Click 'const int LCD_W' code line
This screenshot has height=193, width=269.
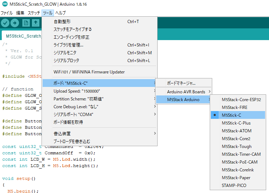49,159
